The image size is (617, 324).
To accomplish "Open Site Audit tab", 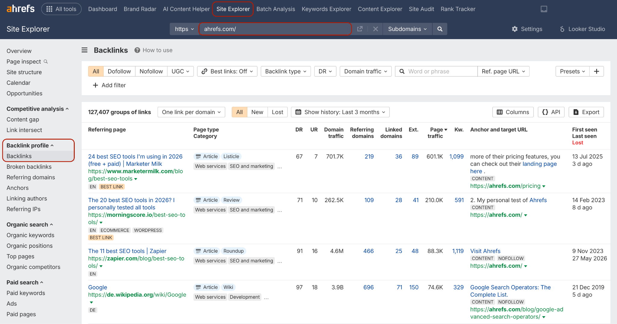I will pos(421,9).
